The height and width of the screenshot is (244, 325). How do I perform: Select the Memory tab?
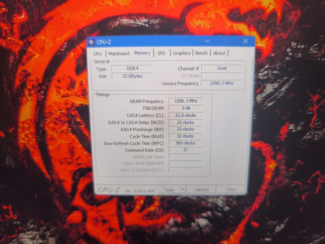(x=142, y=53)
